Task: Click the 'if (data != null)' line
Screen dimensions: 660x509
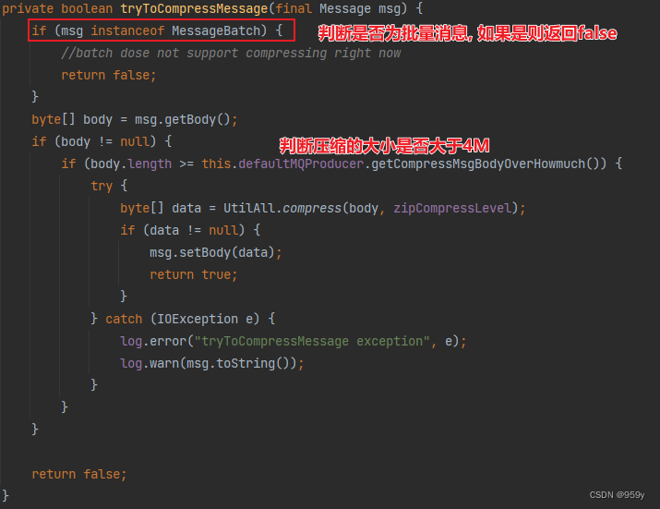Action: coord(190,230)
